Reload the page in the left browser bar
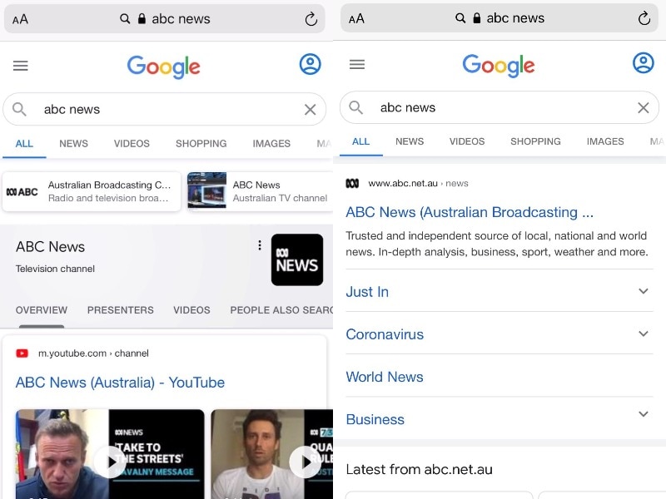This screenshot has height=499, width=666. coord(311,18)
